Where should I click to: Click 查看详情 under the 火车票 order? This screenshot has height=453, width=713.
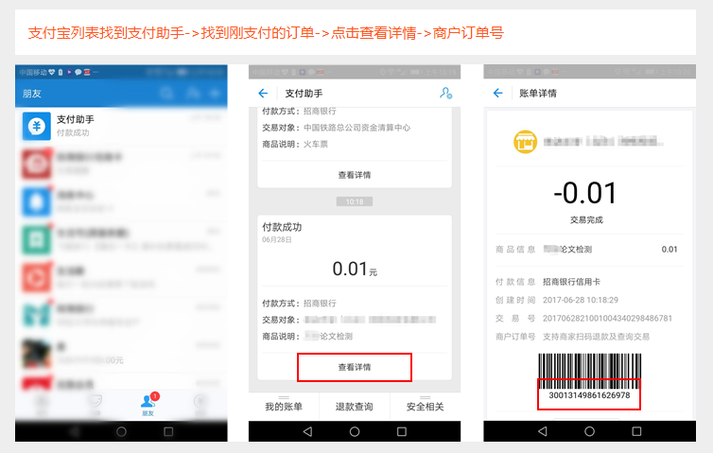(x=355, y=175)
